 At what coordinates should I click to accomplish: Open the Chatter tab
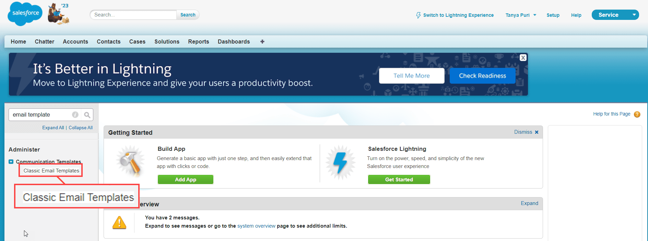(45, 41)
